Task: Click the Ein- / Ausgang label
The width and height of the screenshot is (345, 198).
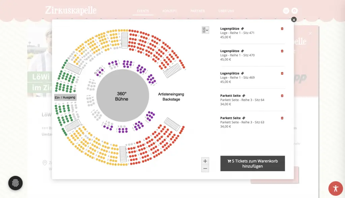Action: [x=65, y=97]
